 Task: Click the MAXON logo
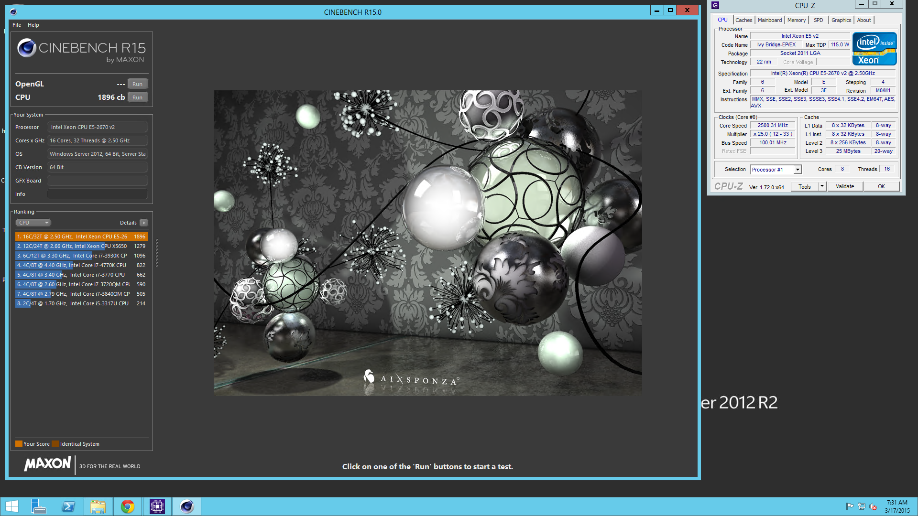47,463
